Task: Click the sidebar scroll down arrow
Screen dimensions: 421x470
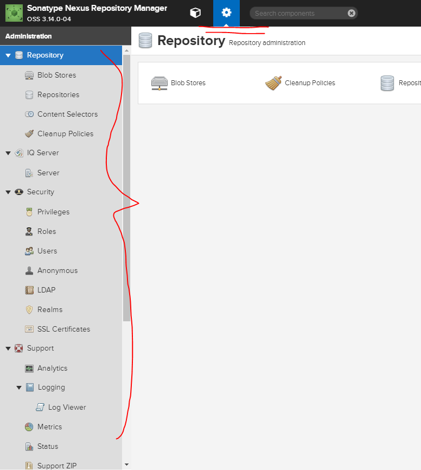Action: click(x=126, y=465)
